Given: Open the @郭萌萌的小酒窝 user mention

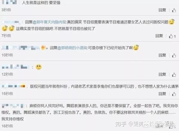Looking at the screenshot, I should point(72,48).
